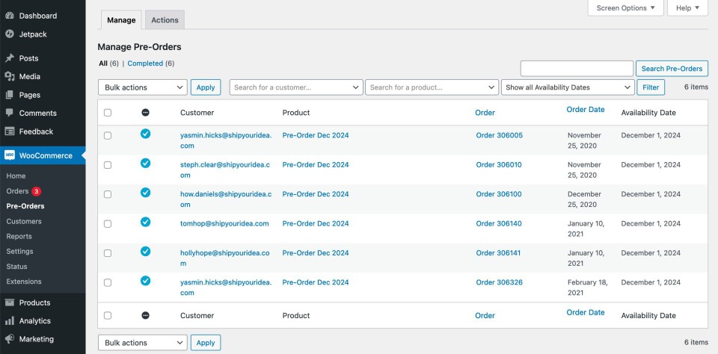Check the box beside Order 306326
718x354 pixels.
[x=108, y=283]
